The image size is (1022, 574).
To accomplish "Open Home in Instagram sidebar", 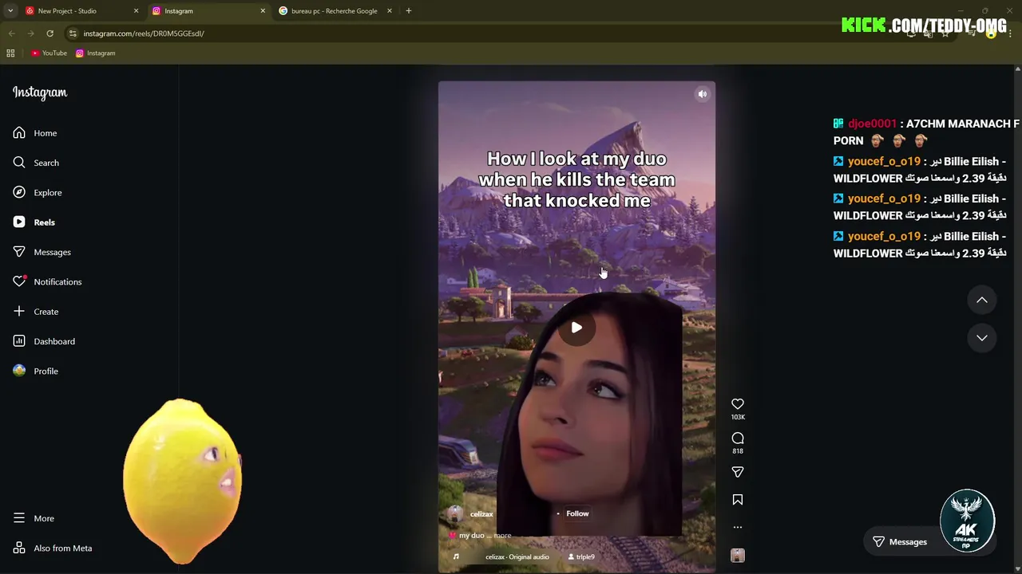I will pyautogui.click(x=35, y=133).
